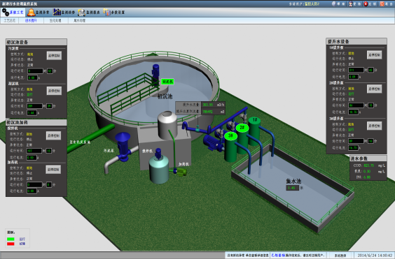Click 启停控制 button for 搅拌机
Viewport: 395px width, 259px height.
53,135
